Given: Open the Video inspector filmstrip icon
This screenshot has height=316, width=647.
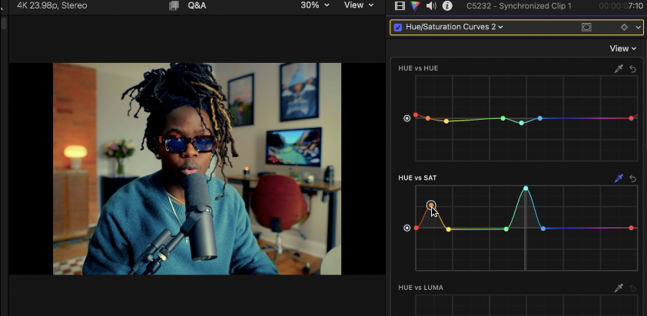Looking at the screenshot, I should [400, 5].
